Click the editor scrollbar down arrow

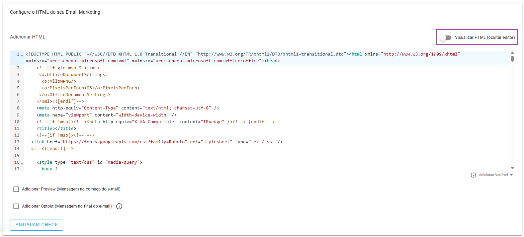(x=512, y=167)
